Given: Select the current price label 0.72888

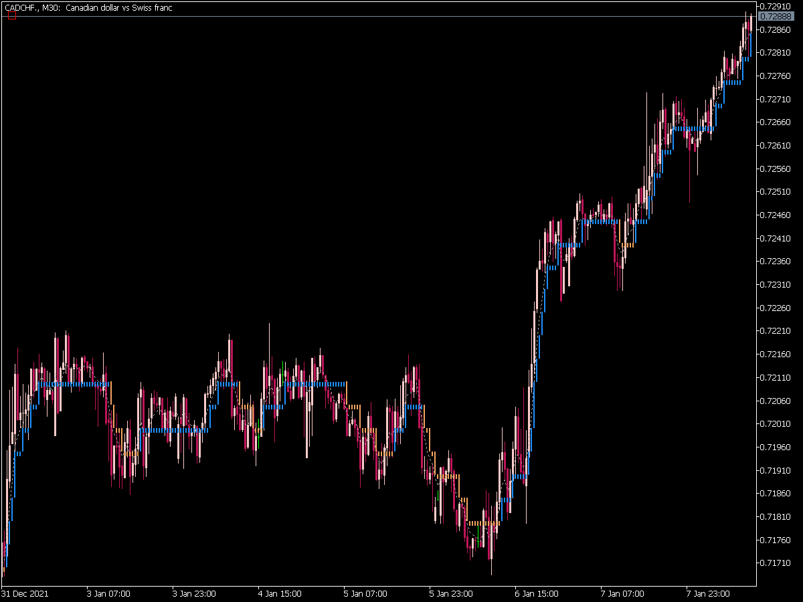Looking at the screenshot, I should click(776, 16).
